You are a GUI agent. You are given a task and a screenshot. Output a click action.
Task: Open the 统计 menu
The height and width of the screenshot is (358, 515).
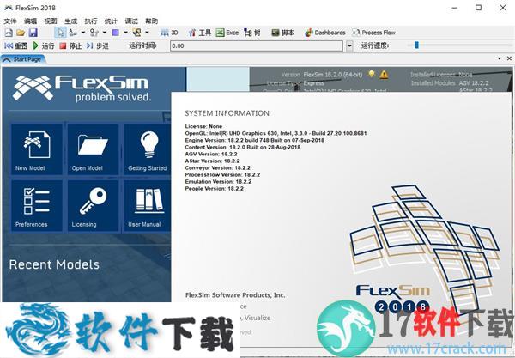coord(111,21)
